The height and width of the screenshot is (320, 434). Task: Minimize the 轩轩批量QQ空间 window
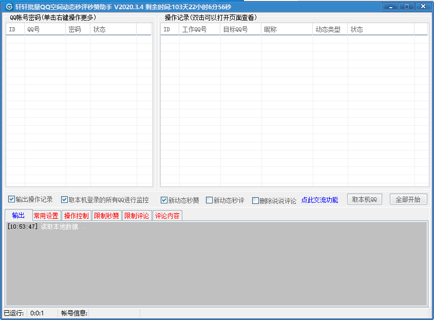coord(390,7)
